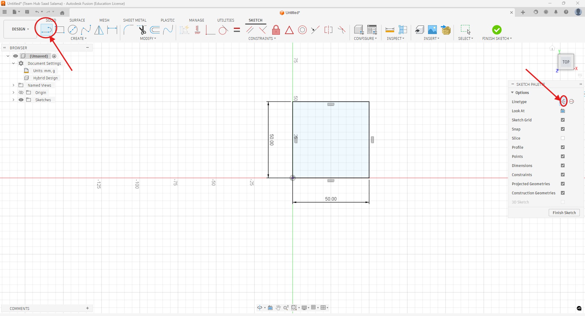Toggle the Points checkbox
585x316 pixels.
tap(563, 156)
